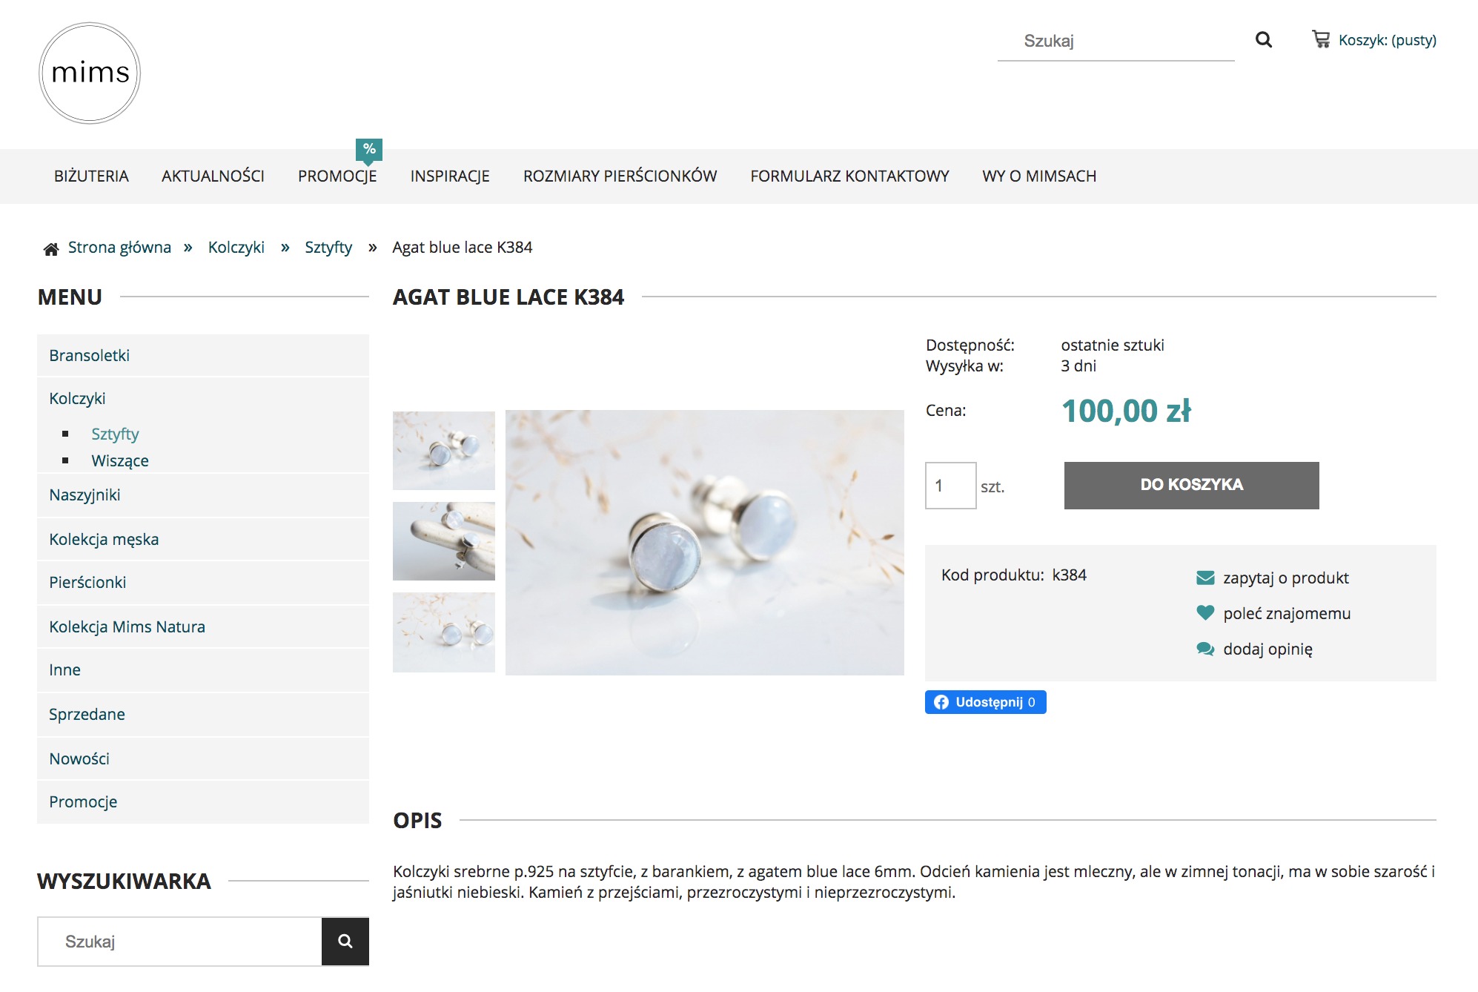This screenshot has width=1478, height=992.
Task: Click the speech bubble review icon
Action: pos(1205,649)
